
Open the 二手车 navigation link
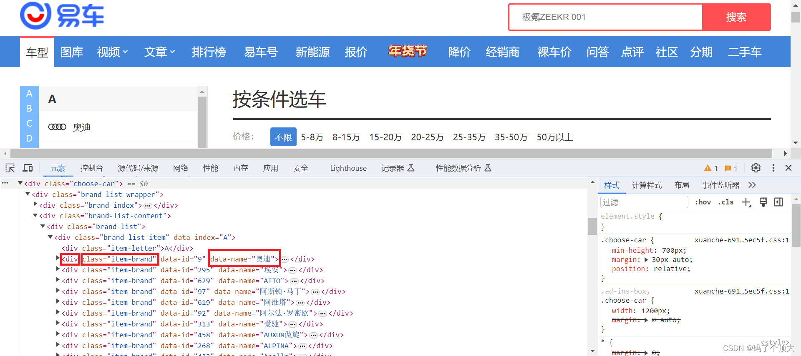[745, 52]
